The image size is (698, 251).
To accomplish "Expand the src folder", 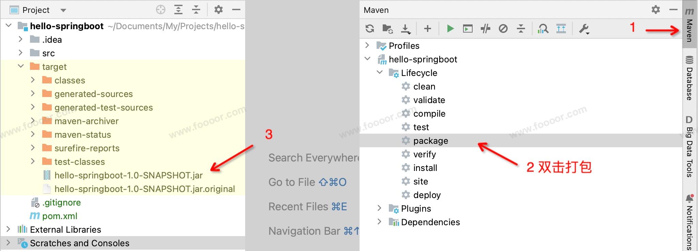I will tap(20, 53).
